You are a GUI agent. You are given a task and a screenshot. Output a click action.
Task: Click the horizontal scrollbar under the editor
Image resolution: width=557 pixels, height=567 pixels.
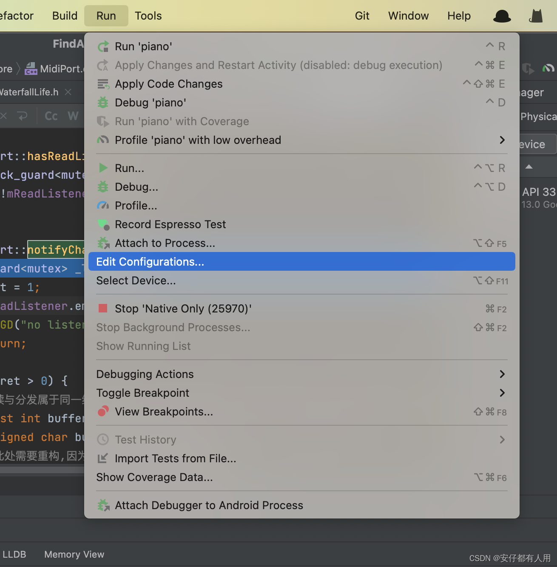click(42, 470)
